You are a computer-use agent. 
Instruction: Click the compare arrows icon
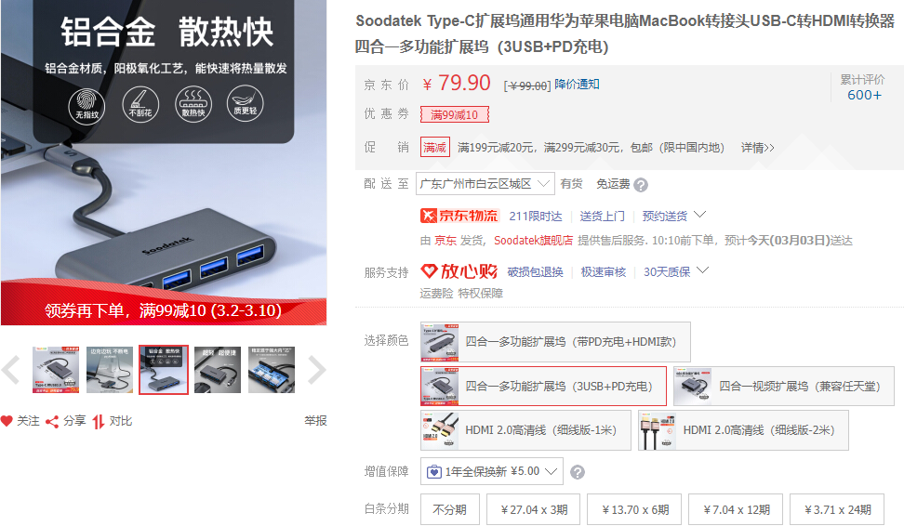click(x=99, y=422)
